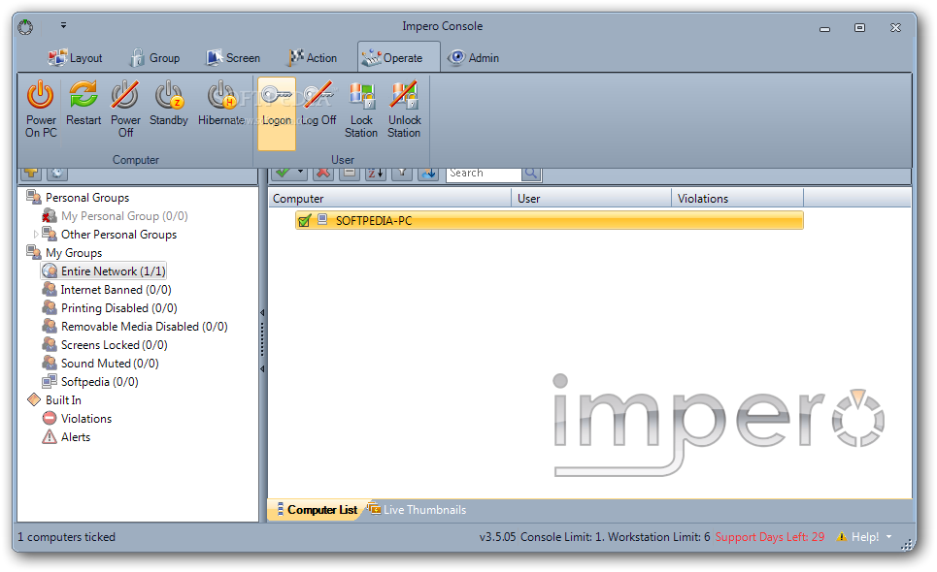The width and height of the screenshot is (937, 572).
Task: Open the Action ribbon tab
Action: tap(313, 58)
